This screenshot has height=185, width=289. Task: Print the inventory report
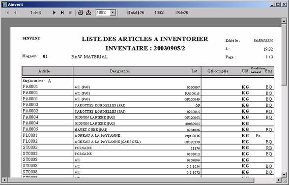point(81,12)
